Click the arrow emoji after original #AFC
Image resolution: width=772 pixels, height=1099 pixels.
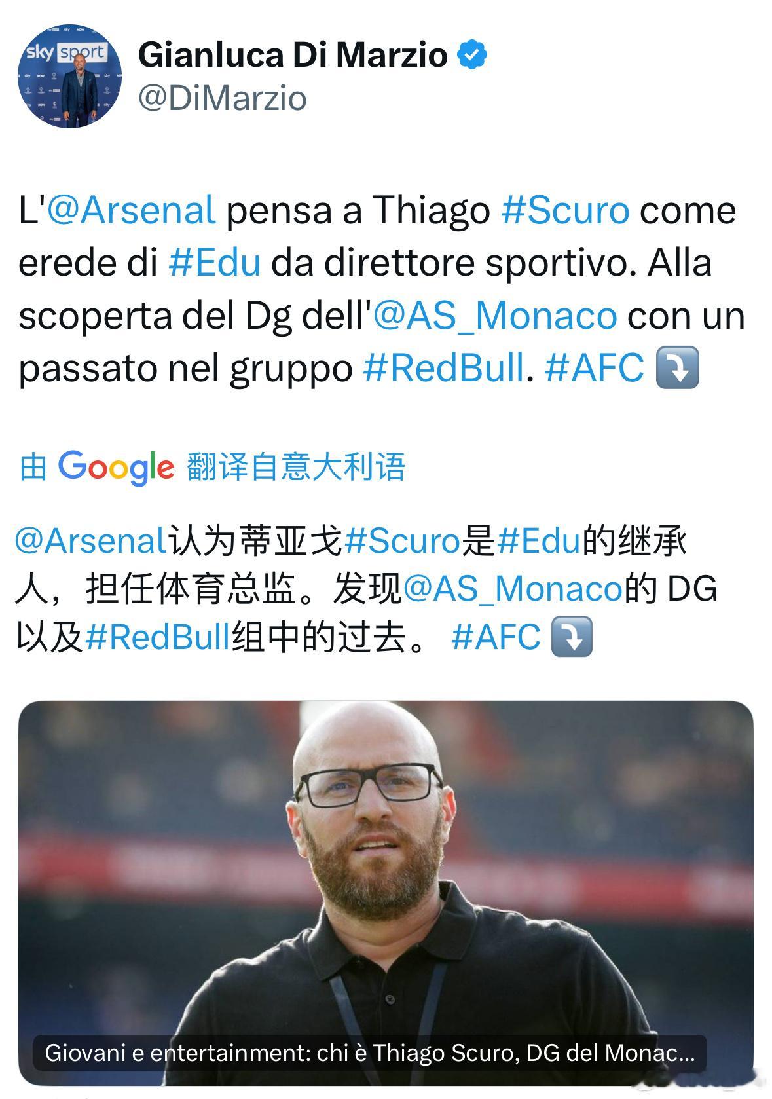(677, 368)
